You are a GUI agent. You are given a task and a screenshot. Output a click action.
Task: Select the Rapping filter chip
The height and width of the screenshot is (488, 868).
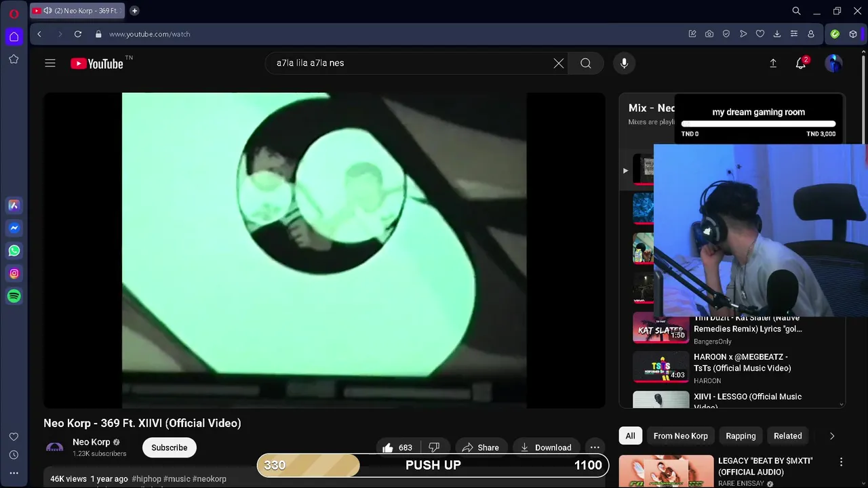(x=741, y=436)
